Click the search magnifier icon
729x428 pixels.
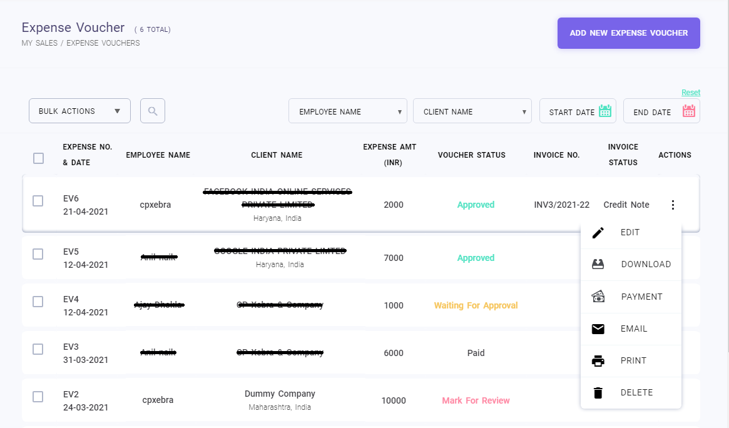coord(152,111)
